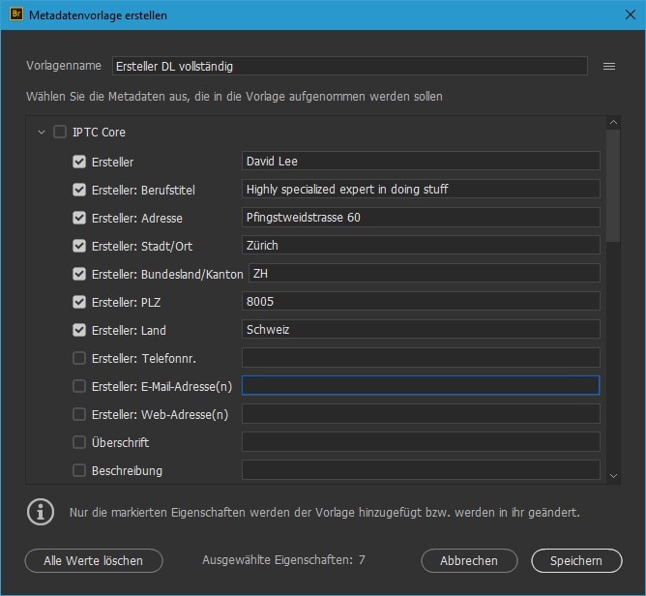Image resolution: width=646 pixels, height=596 pixels.
Task: Enable the Ersteller: Telefonnr. checkbox
Action: (79, 358)
